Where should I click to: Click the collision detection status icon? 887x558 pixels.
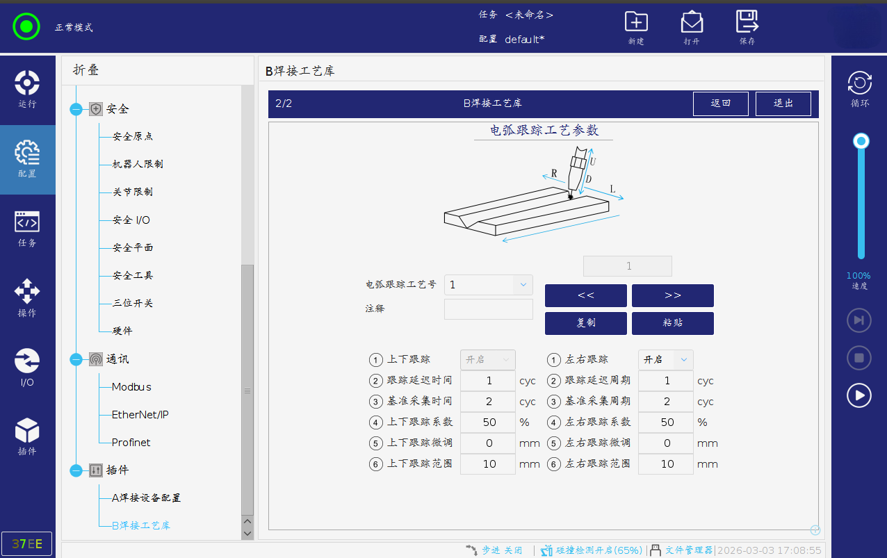546,550
